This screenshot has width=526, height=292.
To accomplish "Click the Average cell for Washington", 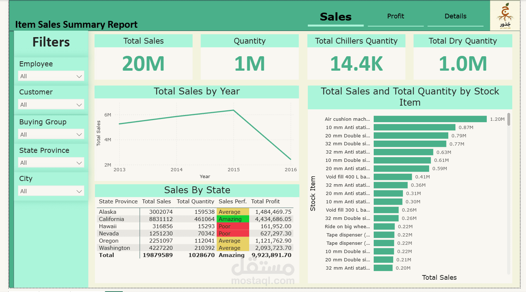I will 233,248.
